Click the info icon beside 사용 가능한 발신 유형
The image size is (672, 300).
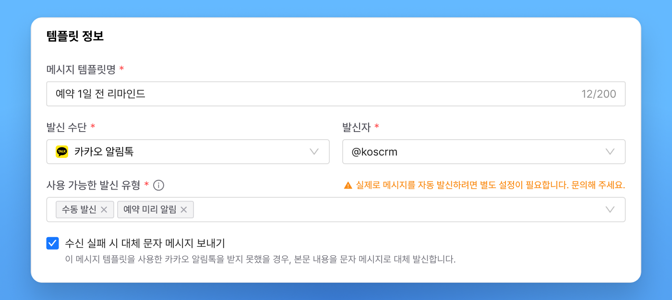[x=158, y=185]
